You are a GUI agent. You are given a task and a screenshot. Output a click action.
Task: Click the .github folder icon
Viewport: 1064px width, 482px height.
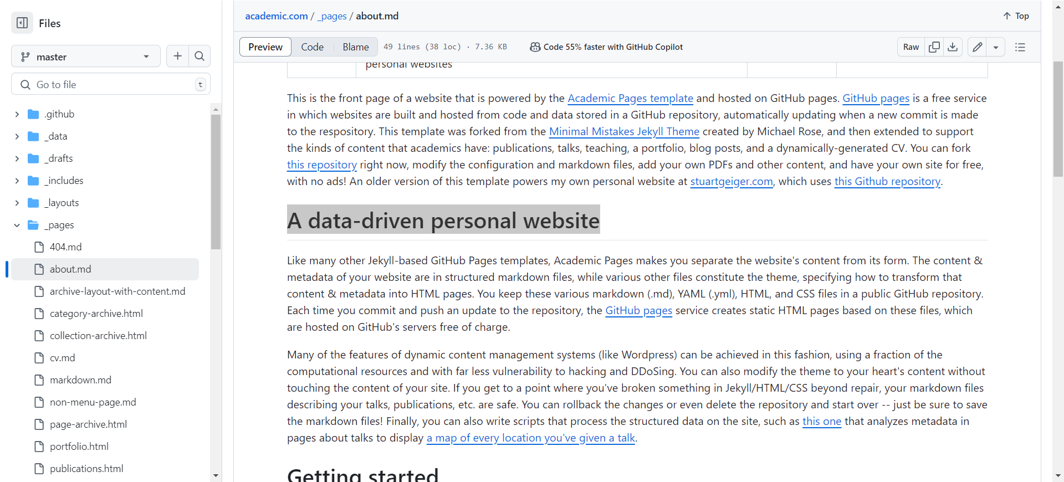coord(33,114)
